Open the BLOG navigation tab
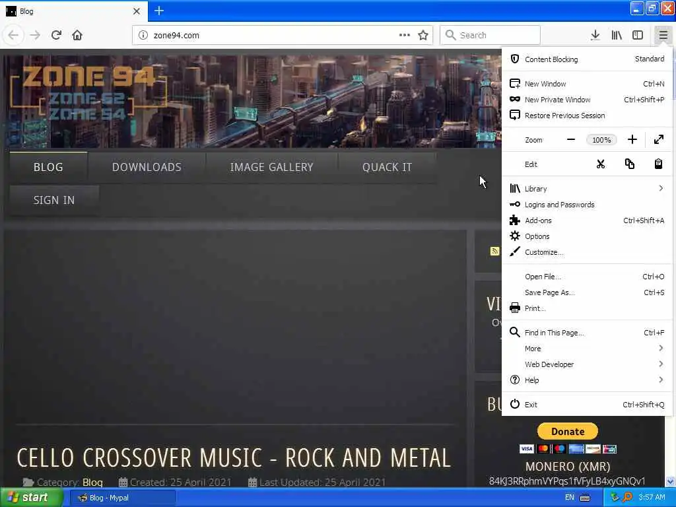The width and height of the screenshot is (676, 507). click(x=48, y=167)
